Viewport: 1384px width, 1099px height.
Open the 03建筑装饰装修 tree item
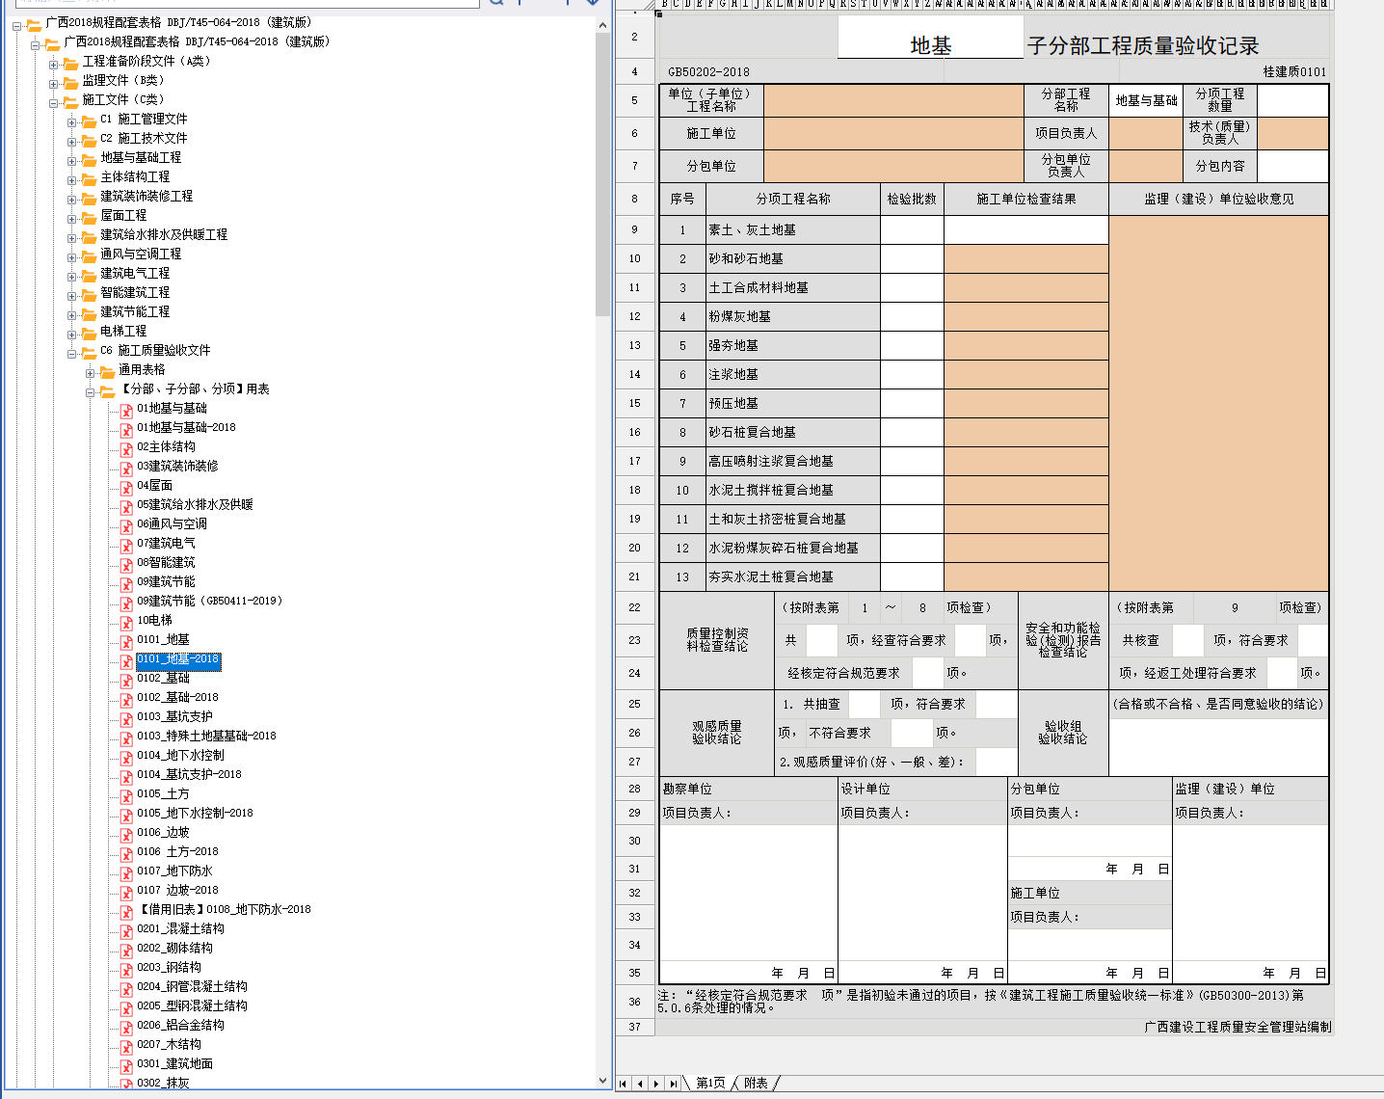tap(177, 467)
